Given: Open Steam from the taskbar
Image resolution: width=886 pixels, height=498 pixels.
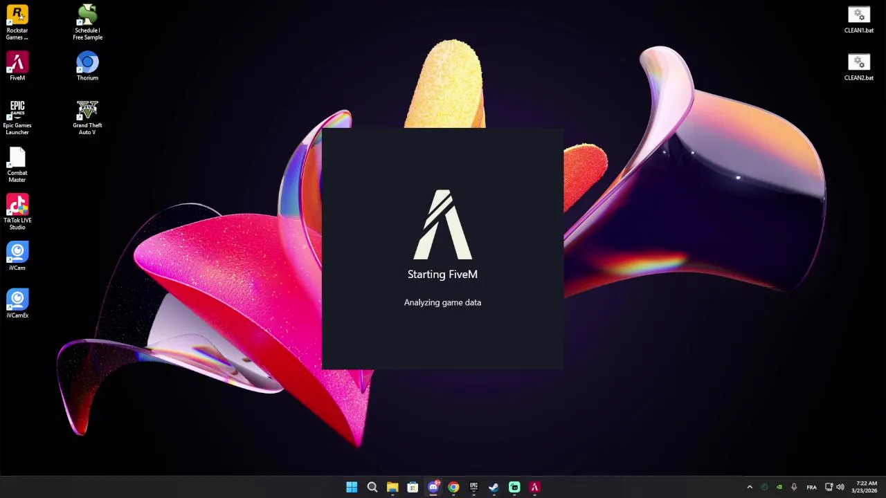Looking at the screenshot, I should click(494, 487).
